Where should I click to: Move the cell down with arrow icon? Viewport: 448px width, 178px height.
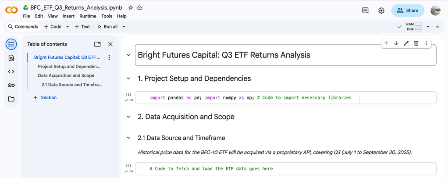(396, 43)
